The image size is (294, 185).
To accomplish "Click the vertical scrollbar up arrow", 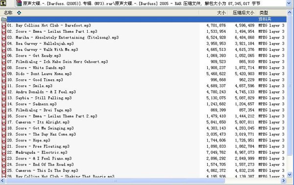I will point(290,12).
